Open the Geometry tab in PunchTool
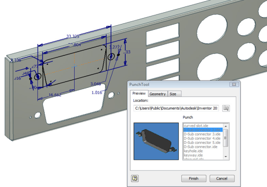 (158, 94)
